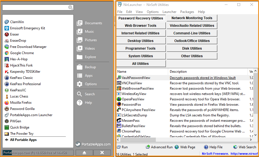This screenshot has height=157, width=259.
Task: Open Kaspersky TDSSKiller
Action: 22,72
